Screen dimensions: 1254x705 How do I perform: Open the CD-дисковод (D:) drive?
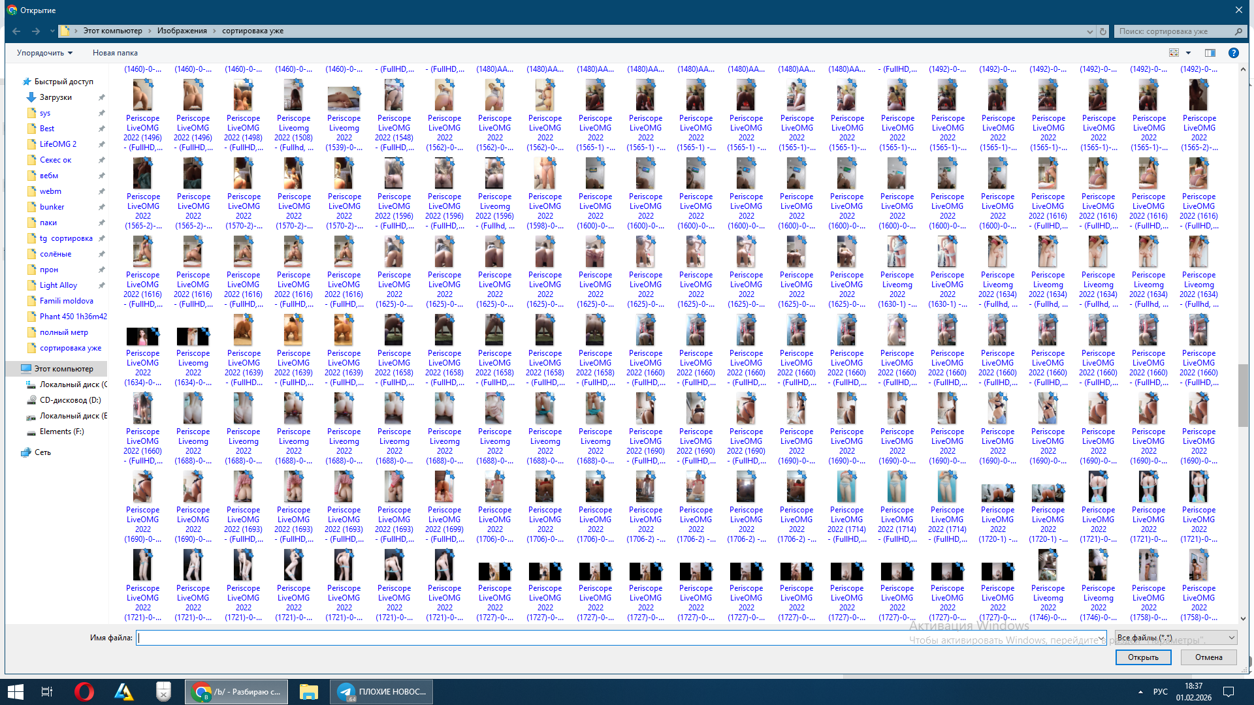[x=70, y=400]
